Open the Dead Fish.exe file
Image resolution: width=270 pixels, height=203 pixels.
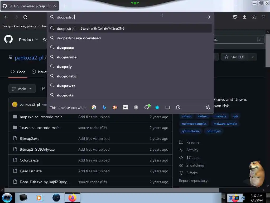coord(31,171)
